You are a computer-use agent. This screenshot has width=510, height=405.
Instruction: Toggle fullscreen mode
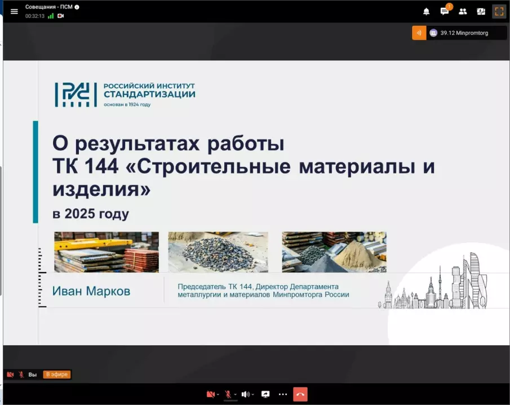(499, 11)
